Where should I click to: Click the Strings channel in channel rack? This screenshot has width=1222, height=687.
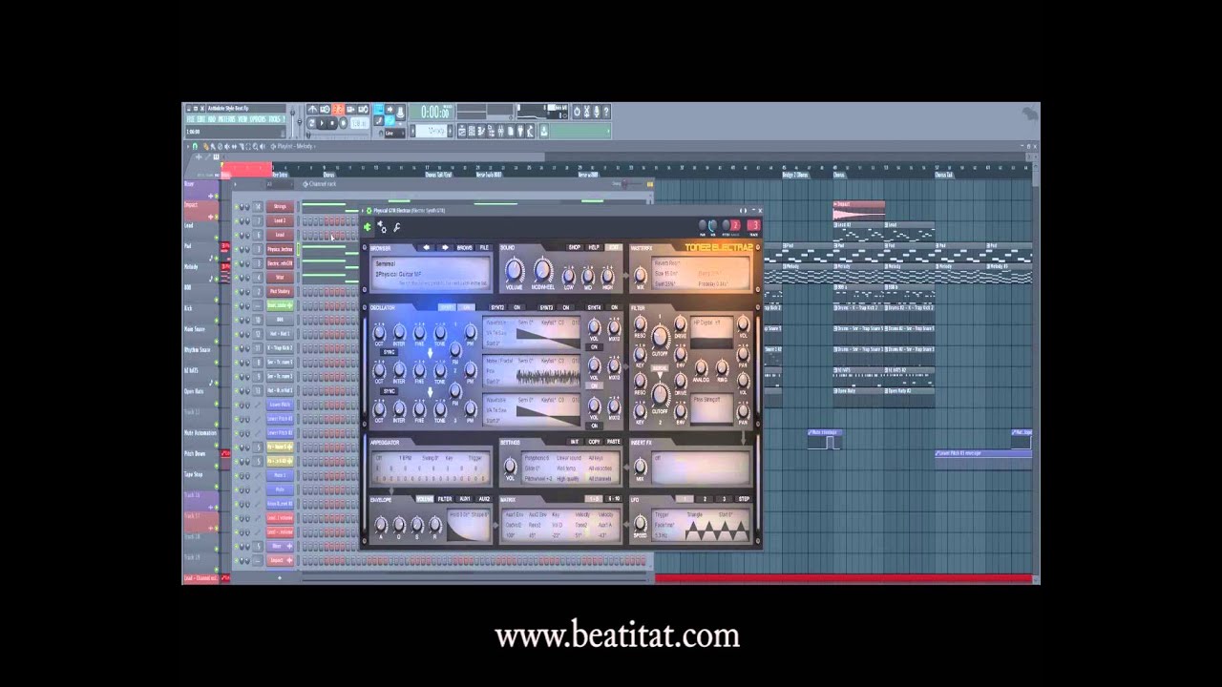click(x=280, y=206)
